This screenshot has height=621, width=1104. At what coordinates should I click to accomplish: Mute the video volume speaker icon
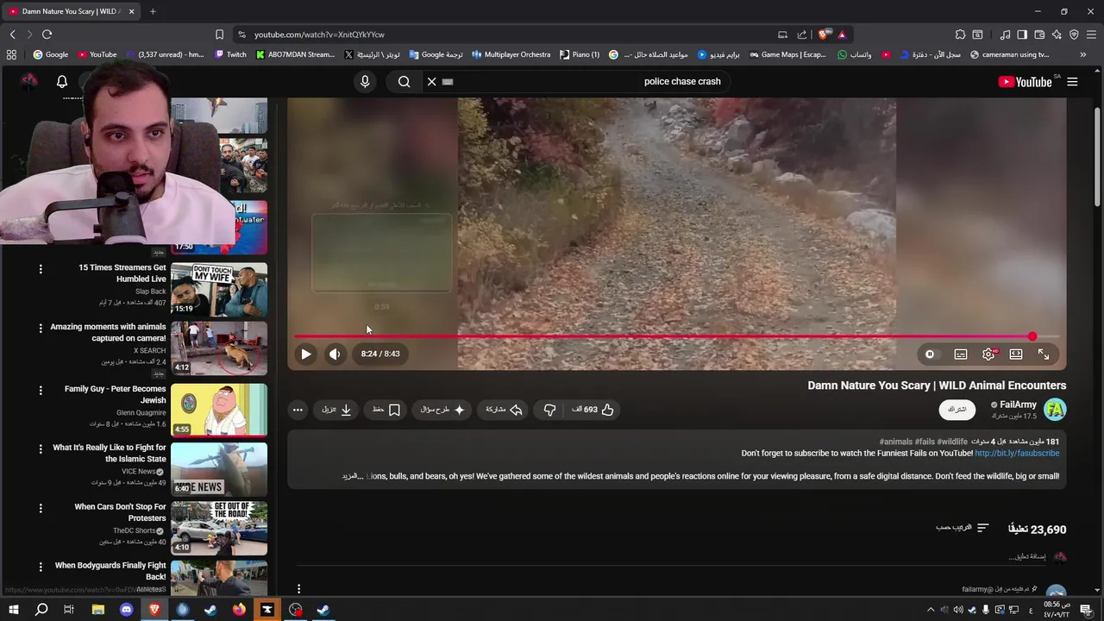pos(335,354)
